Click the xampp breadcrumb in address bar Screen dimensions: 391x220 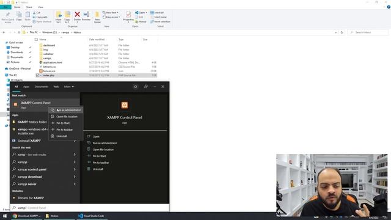click(65, 32)
